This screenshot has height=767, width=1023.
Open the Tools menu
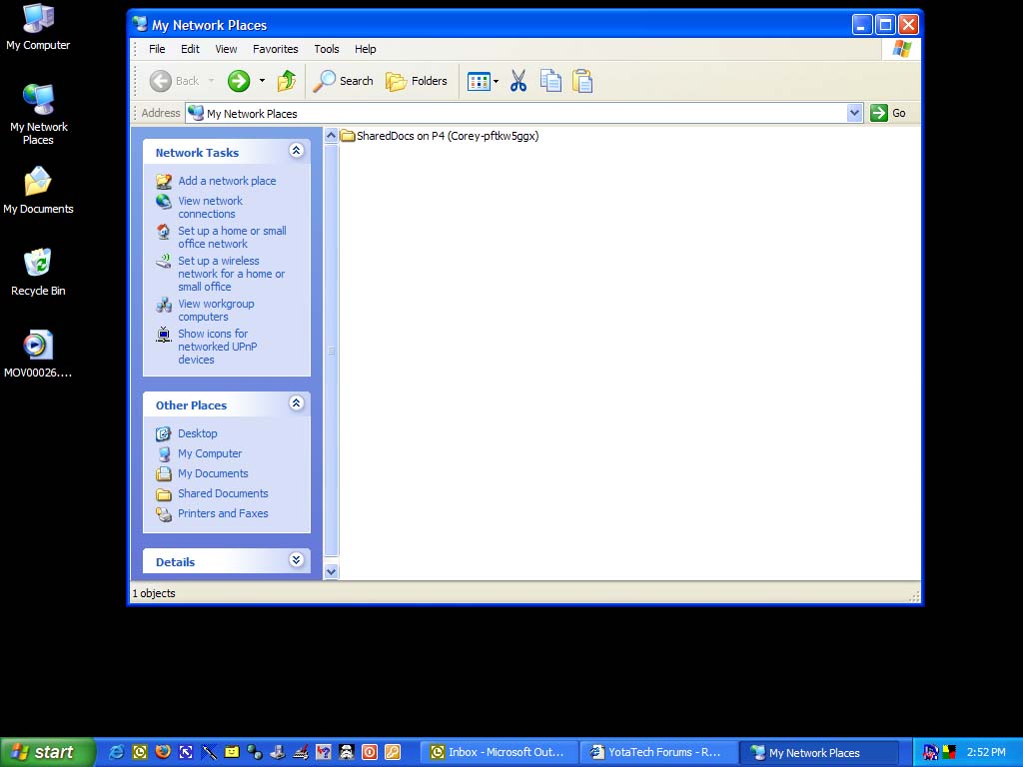click(x=327, y=49)
